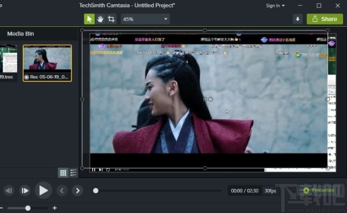Click the center anchor circle on canvas

click(205, 99)
